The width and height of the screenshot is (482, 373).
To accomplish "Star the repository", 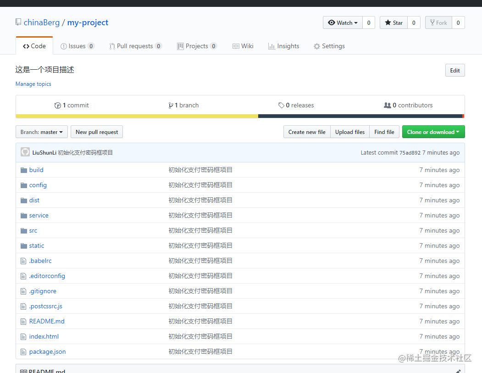I will click(394, 23).
